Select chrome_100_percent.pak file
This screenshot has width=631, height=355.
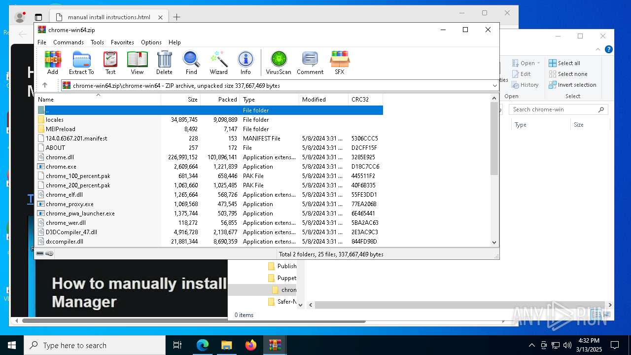click(x=210, y=176)
